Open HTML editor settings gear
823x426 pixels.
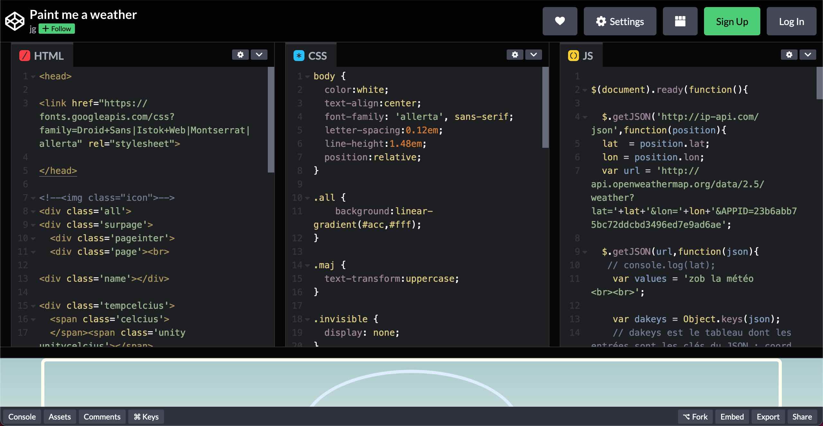(x=240, y=55)
